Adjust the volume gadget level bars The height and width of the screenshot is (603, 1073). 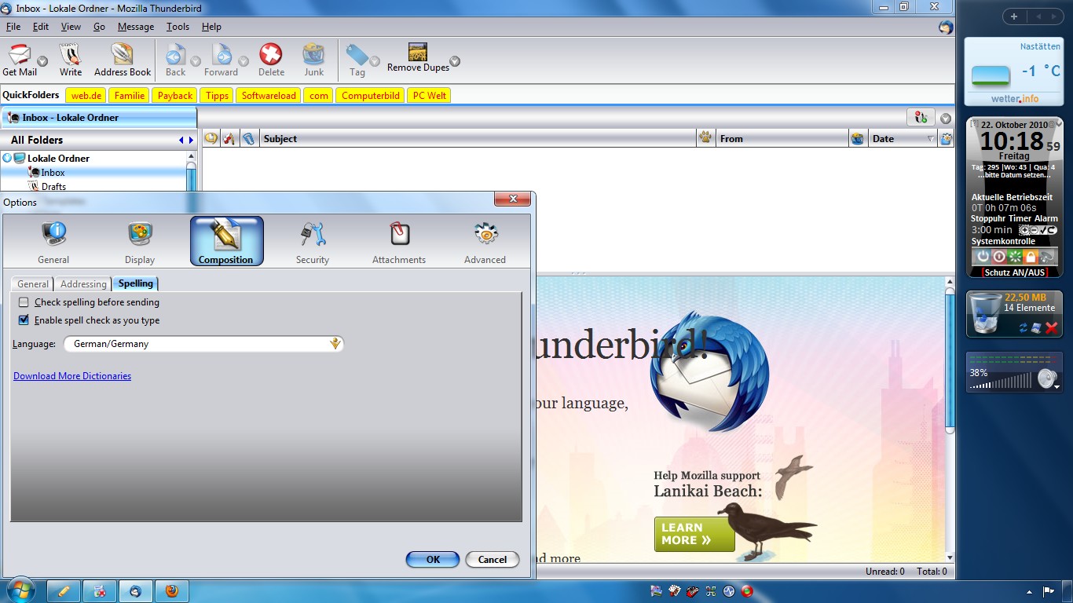[x=1002, y=382]
